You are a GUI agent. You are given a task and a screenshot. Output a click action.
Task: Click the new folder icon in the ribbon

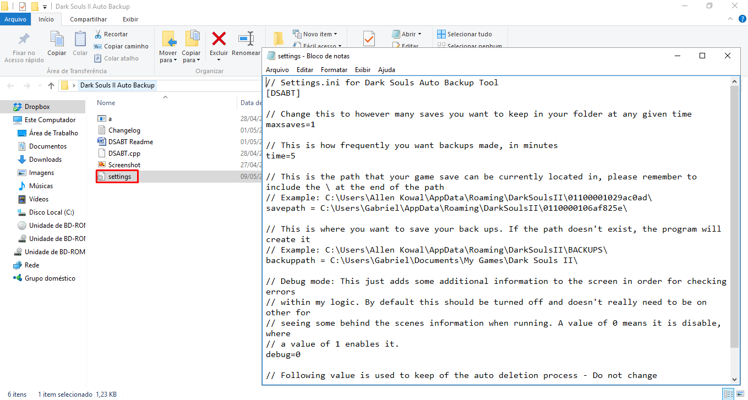click(x=279, y=39)
